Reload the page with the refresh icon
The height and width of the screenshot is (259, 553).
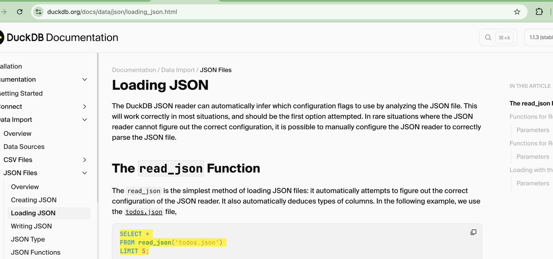[x=20, y=12]
